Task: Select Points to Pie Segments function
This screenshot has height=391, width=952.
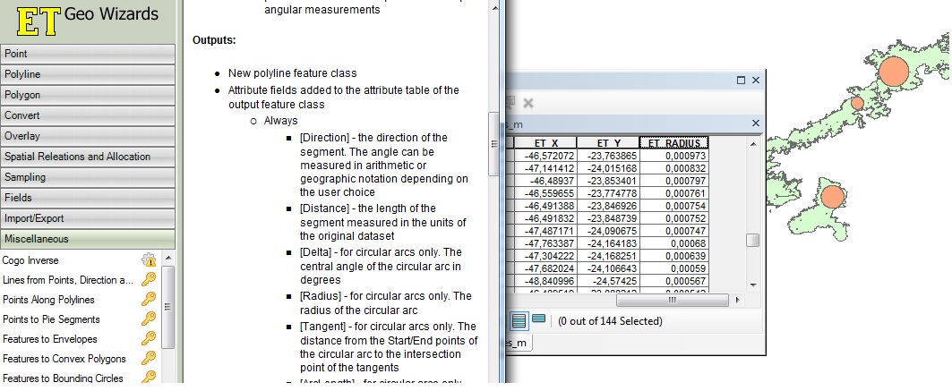Action: (51, 319)
